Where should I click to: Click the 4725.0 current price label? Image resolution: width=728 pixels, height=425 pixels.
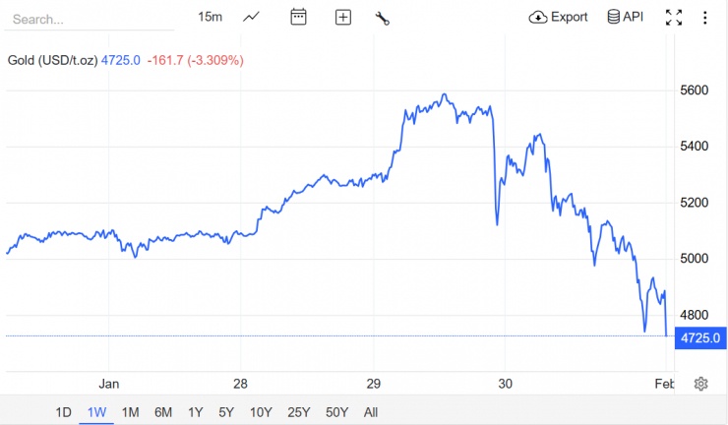700,337
